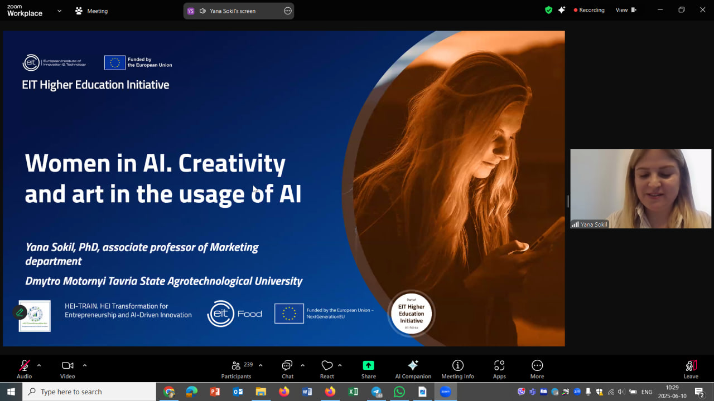
Task: Click the green Share screen icon
Action: [x=368, y=366]
